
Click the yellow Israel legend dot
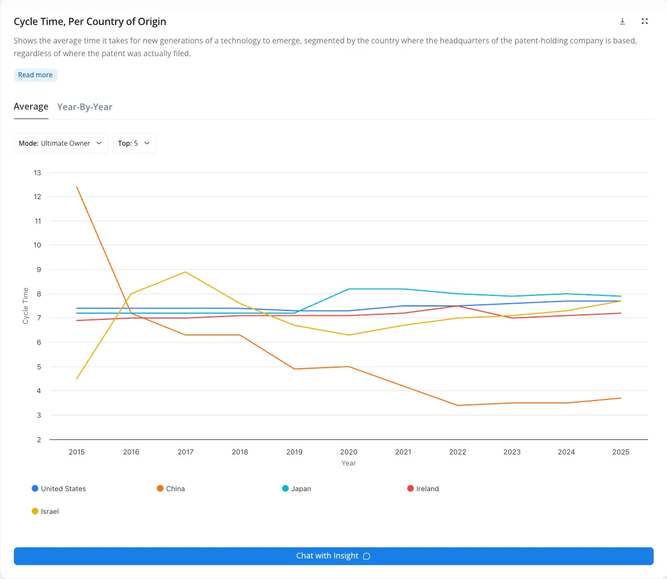point(35,511)
